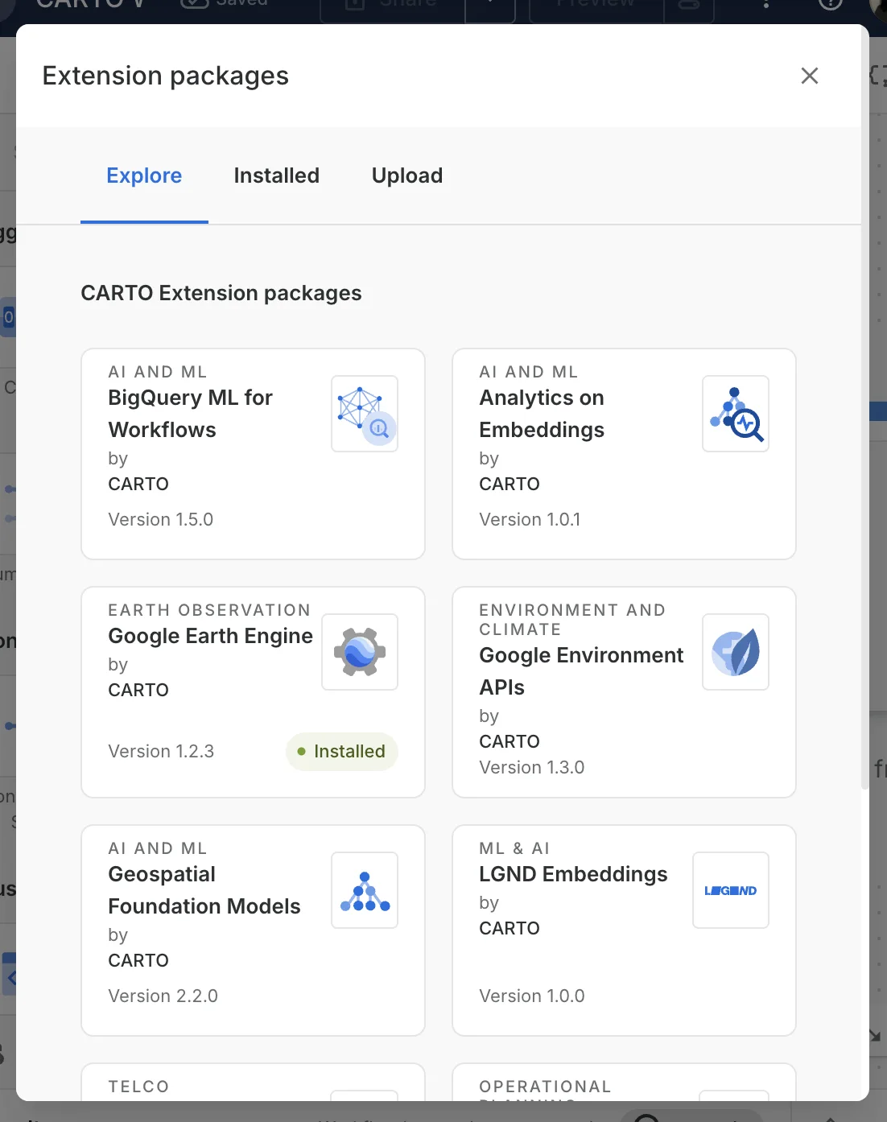Click the EARTH OBSERVATION category label
887x1122 pixels.
pos(209,610)
